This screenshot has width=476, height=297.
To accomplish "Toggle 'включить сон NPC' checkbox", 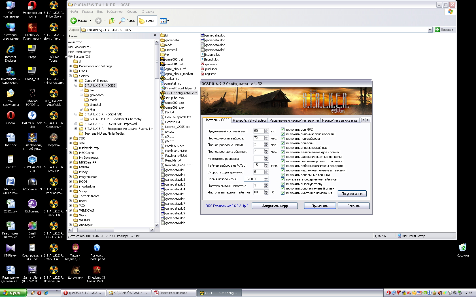I will (x=282, y=130).
